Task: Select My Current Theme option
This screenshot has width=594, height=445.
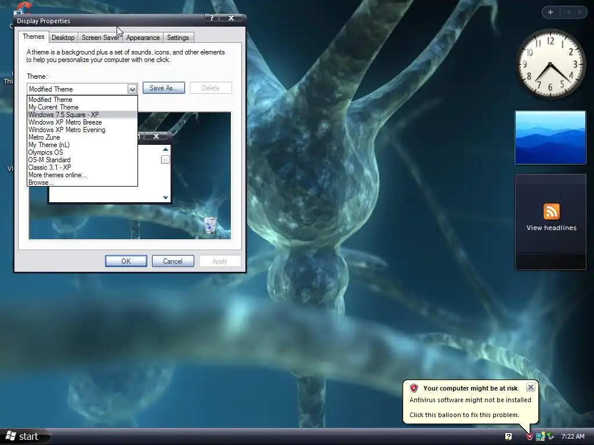Action: (82, 107)
